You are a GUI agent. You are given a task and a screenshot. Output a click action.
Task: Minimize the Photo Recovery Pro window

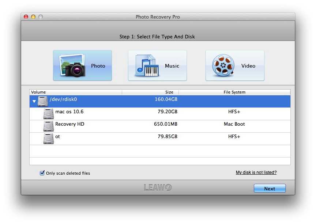click(33, 17)
